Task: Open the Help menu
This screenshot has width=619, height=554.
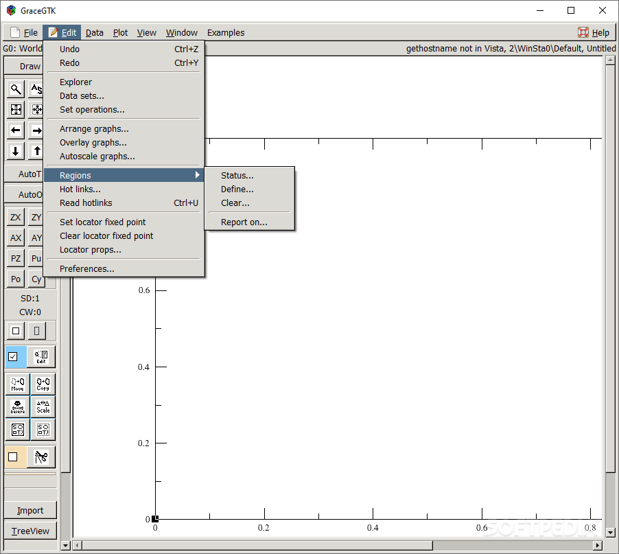Action: pos(594,32)
